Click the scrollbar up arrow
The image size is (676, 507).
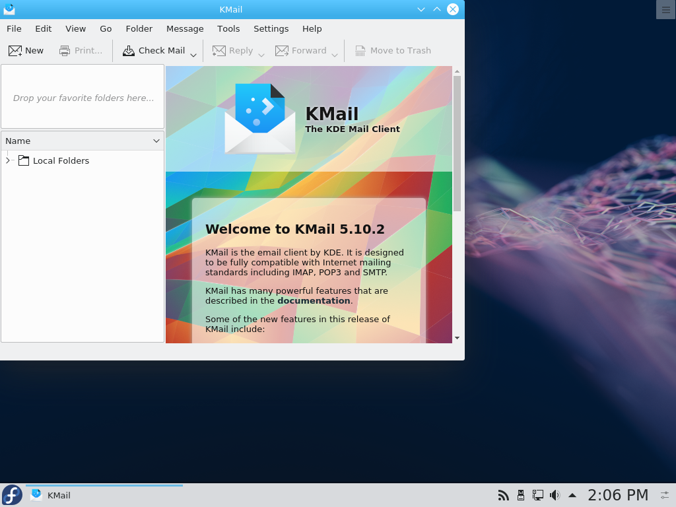pos(457,71)
